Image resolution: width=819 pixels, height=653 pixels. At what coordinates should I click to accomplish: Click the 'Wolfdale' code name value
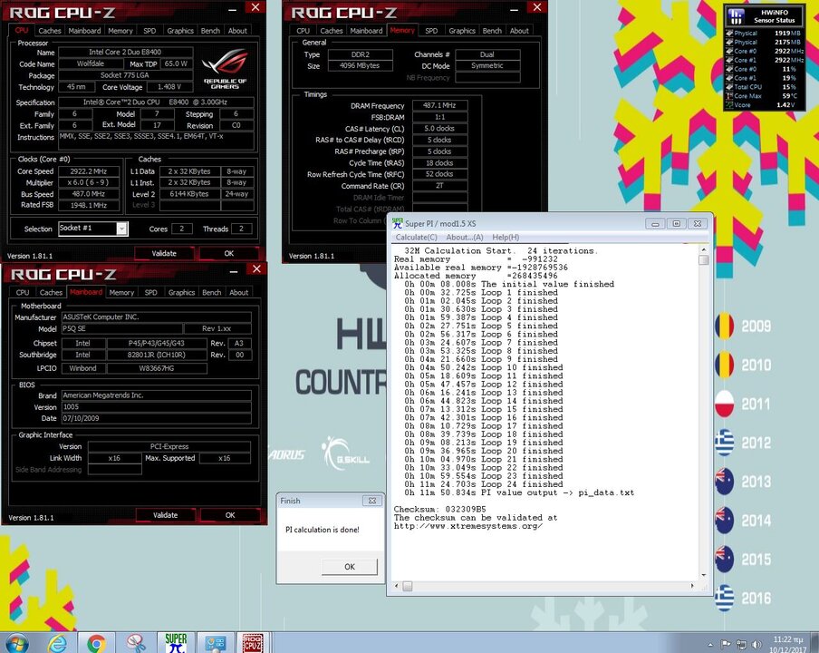pos(91,63)
